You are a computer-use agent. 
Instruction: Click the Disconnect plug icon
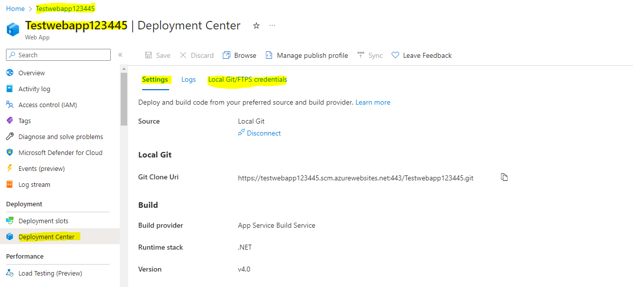pyautogui.click(x=241, y=133)
